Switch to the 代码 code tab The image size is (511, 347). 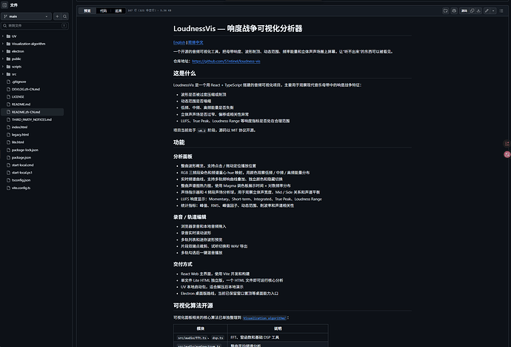(103, 11)
